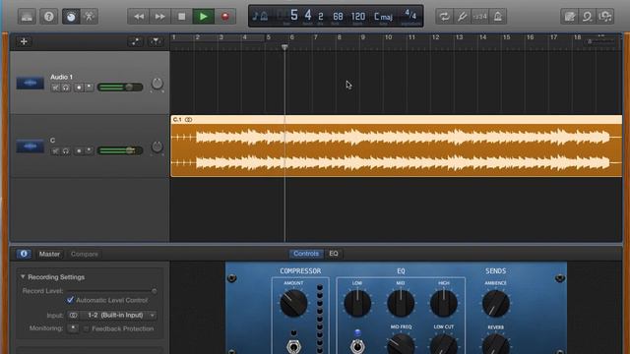630x354 pixels.
Task: Click bar 10 in the timeline ruler
Action: (388, 37)
